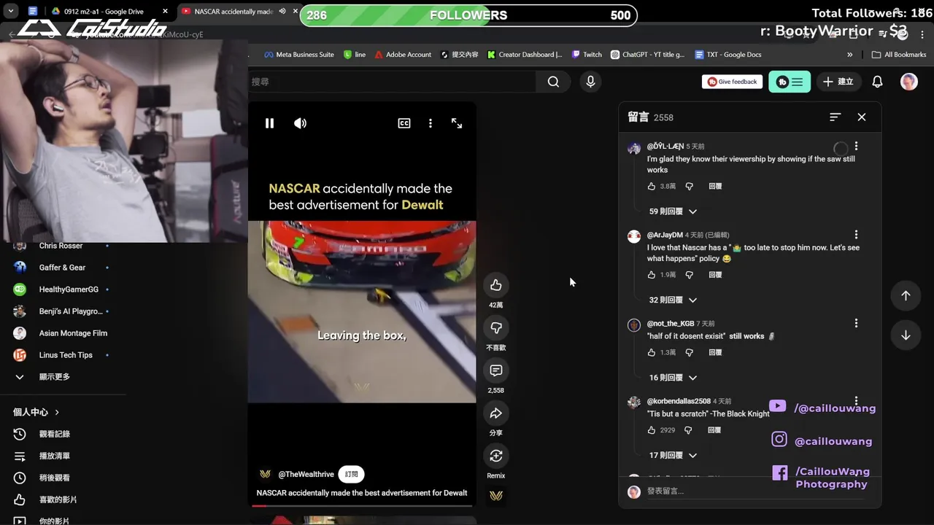
Task: Open Gaffer & Gear subscription
Action: pyautogui.click(x=63, y=268)
